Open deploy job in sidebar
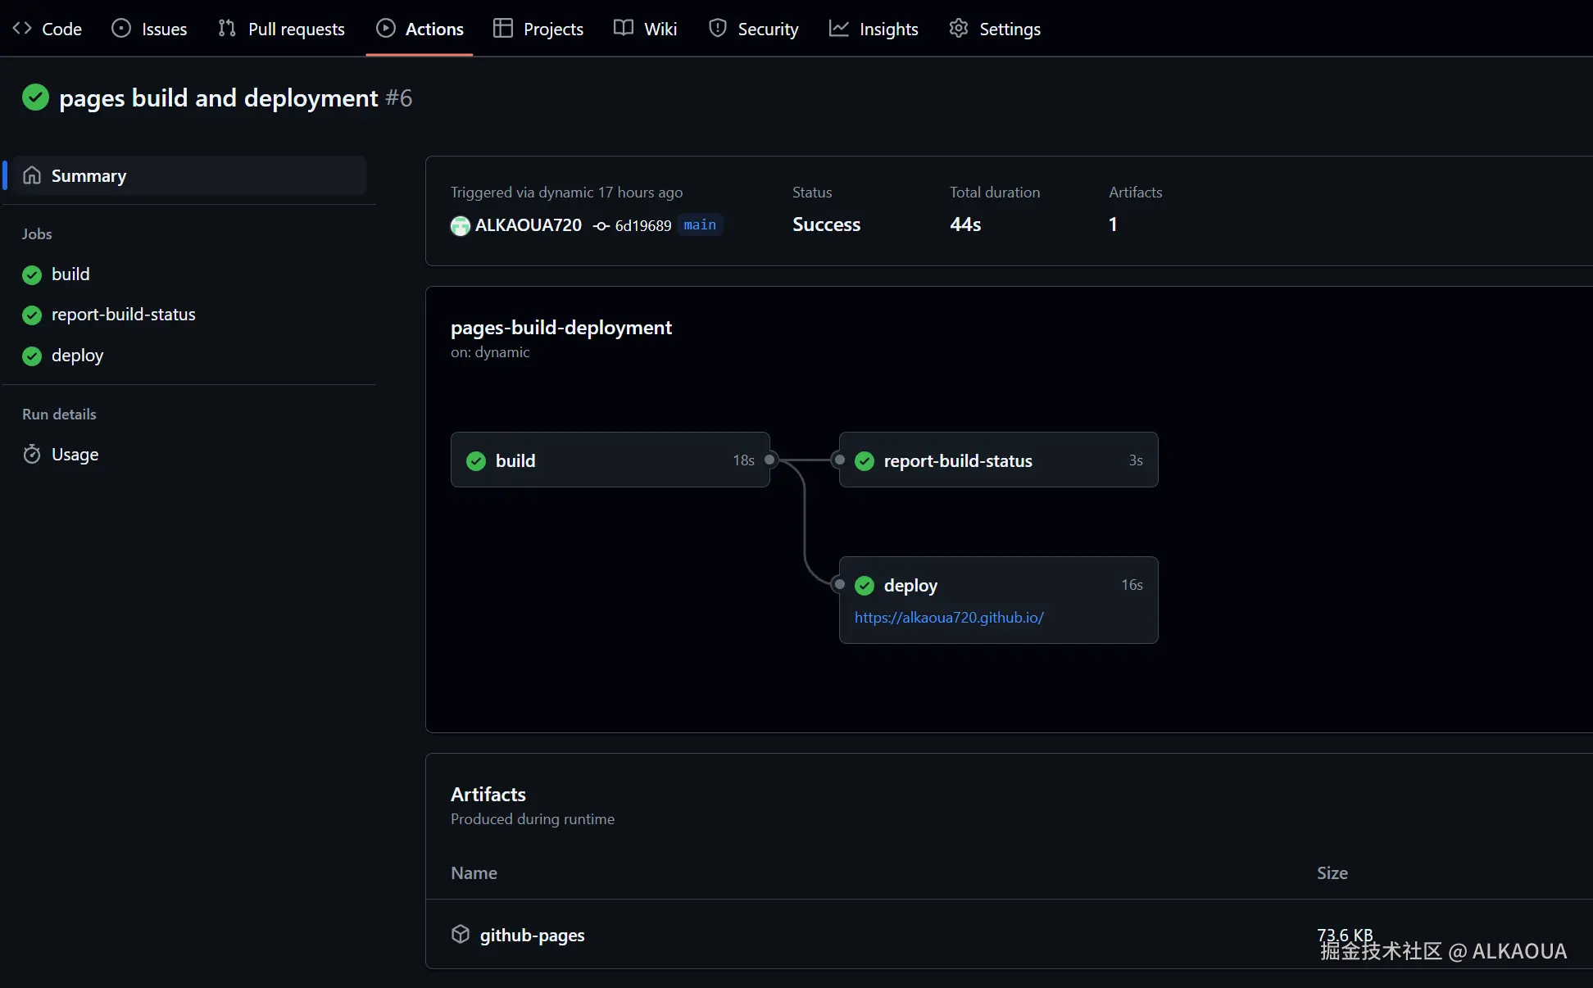 click(x=77, y=356)
